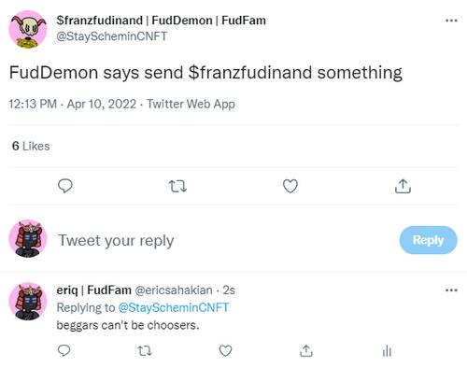Viewport: 467px width, 368px height.
Task: Open eriq's samurai avatar beside reply
Action: (x=28, y=301)
